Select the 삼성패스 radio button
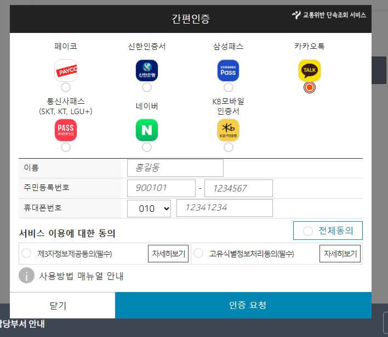Image resolution: width=388 pixels, height=337 pixels. (228, 87)
